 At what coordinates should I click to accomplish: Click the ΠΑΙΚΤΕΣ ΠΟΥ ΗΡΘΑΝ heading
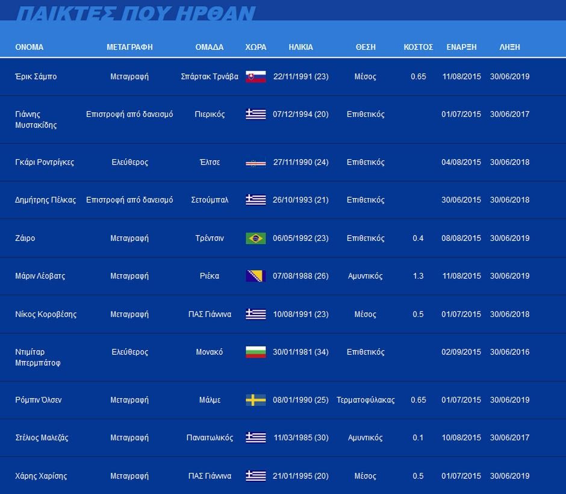[135, 13]
